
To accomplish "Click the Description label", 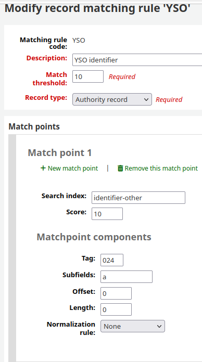I will pos(47,58).
